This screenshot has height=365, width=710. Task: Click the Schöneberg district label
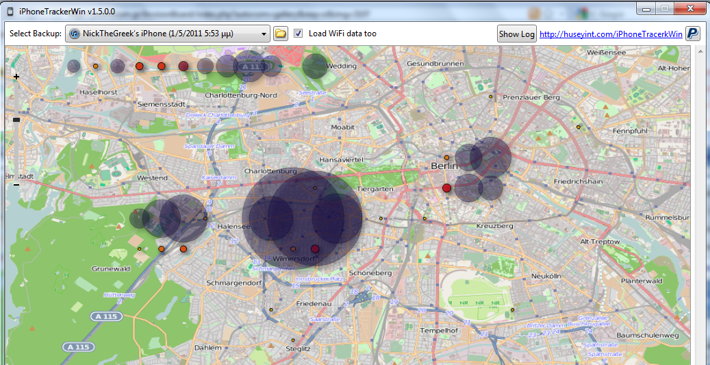click(370, 273)
